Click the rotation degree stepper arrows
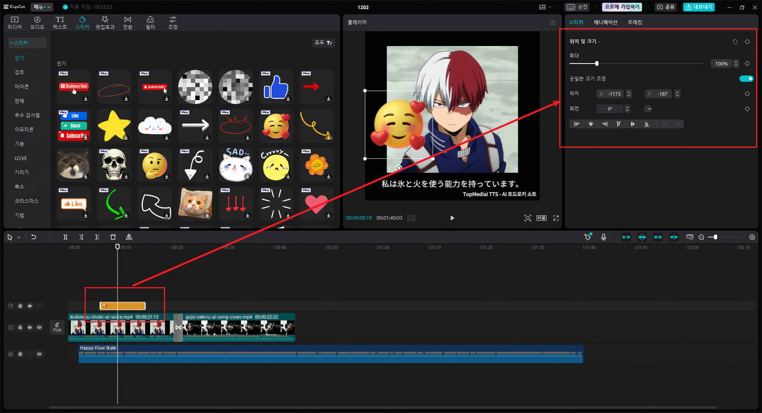 [627, 109]
